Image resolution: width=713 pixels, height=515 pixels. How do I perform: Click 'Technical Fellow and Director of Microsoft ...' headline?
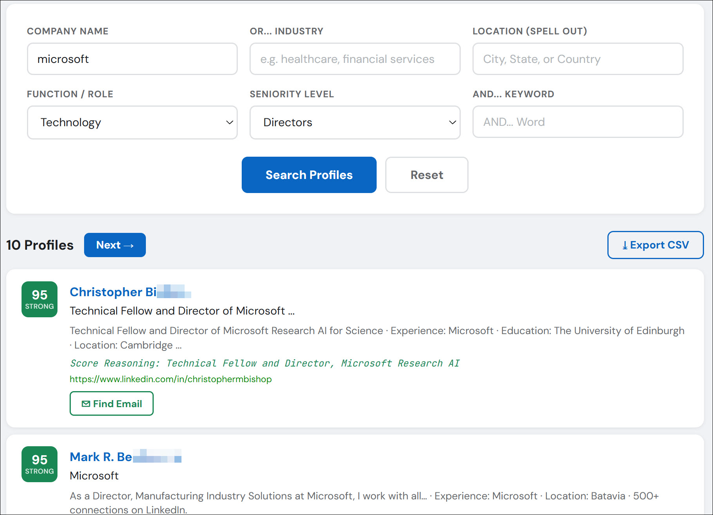pyautogui.click(x=182, y=311)
